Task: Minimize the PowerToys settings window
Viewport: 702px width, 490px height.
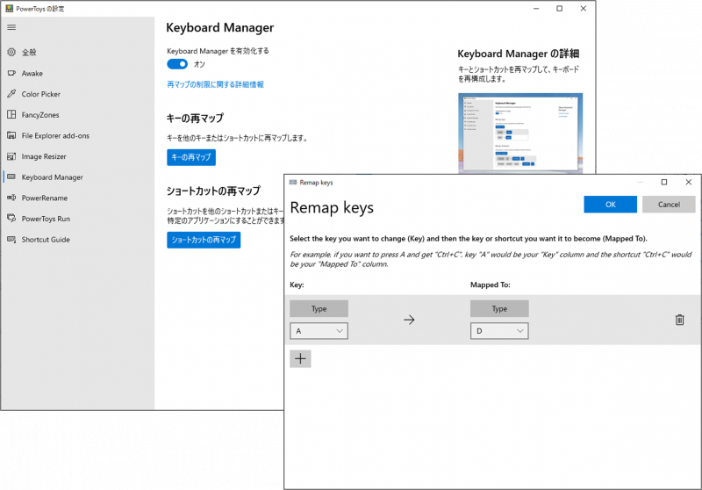Action: (x=536, y=9)
